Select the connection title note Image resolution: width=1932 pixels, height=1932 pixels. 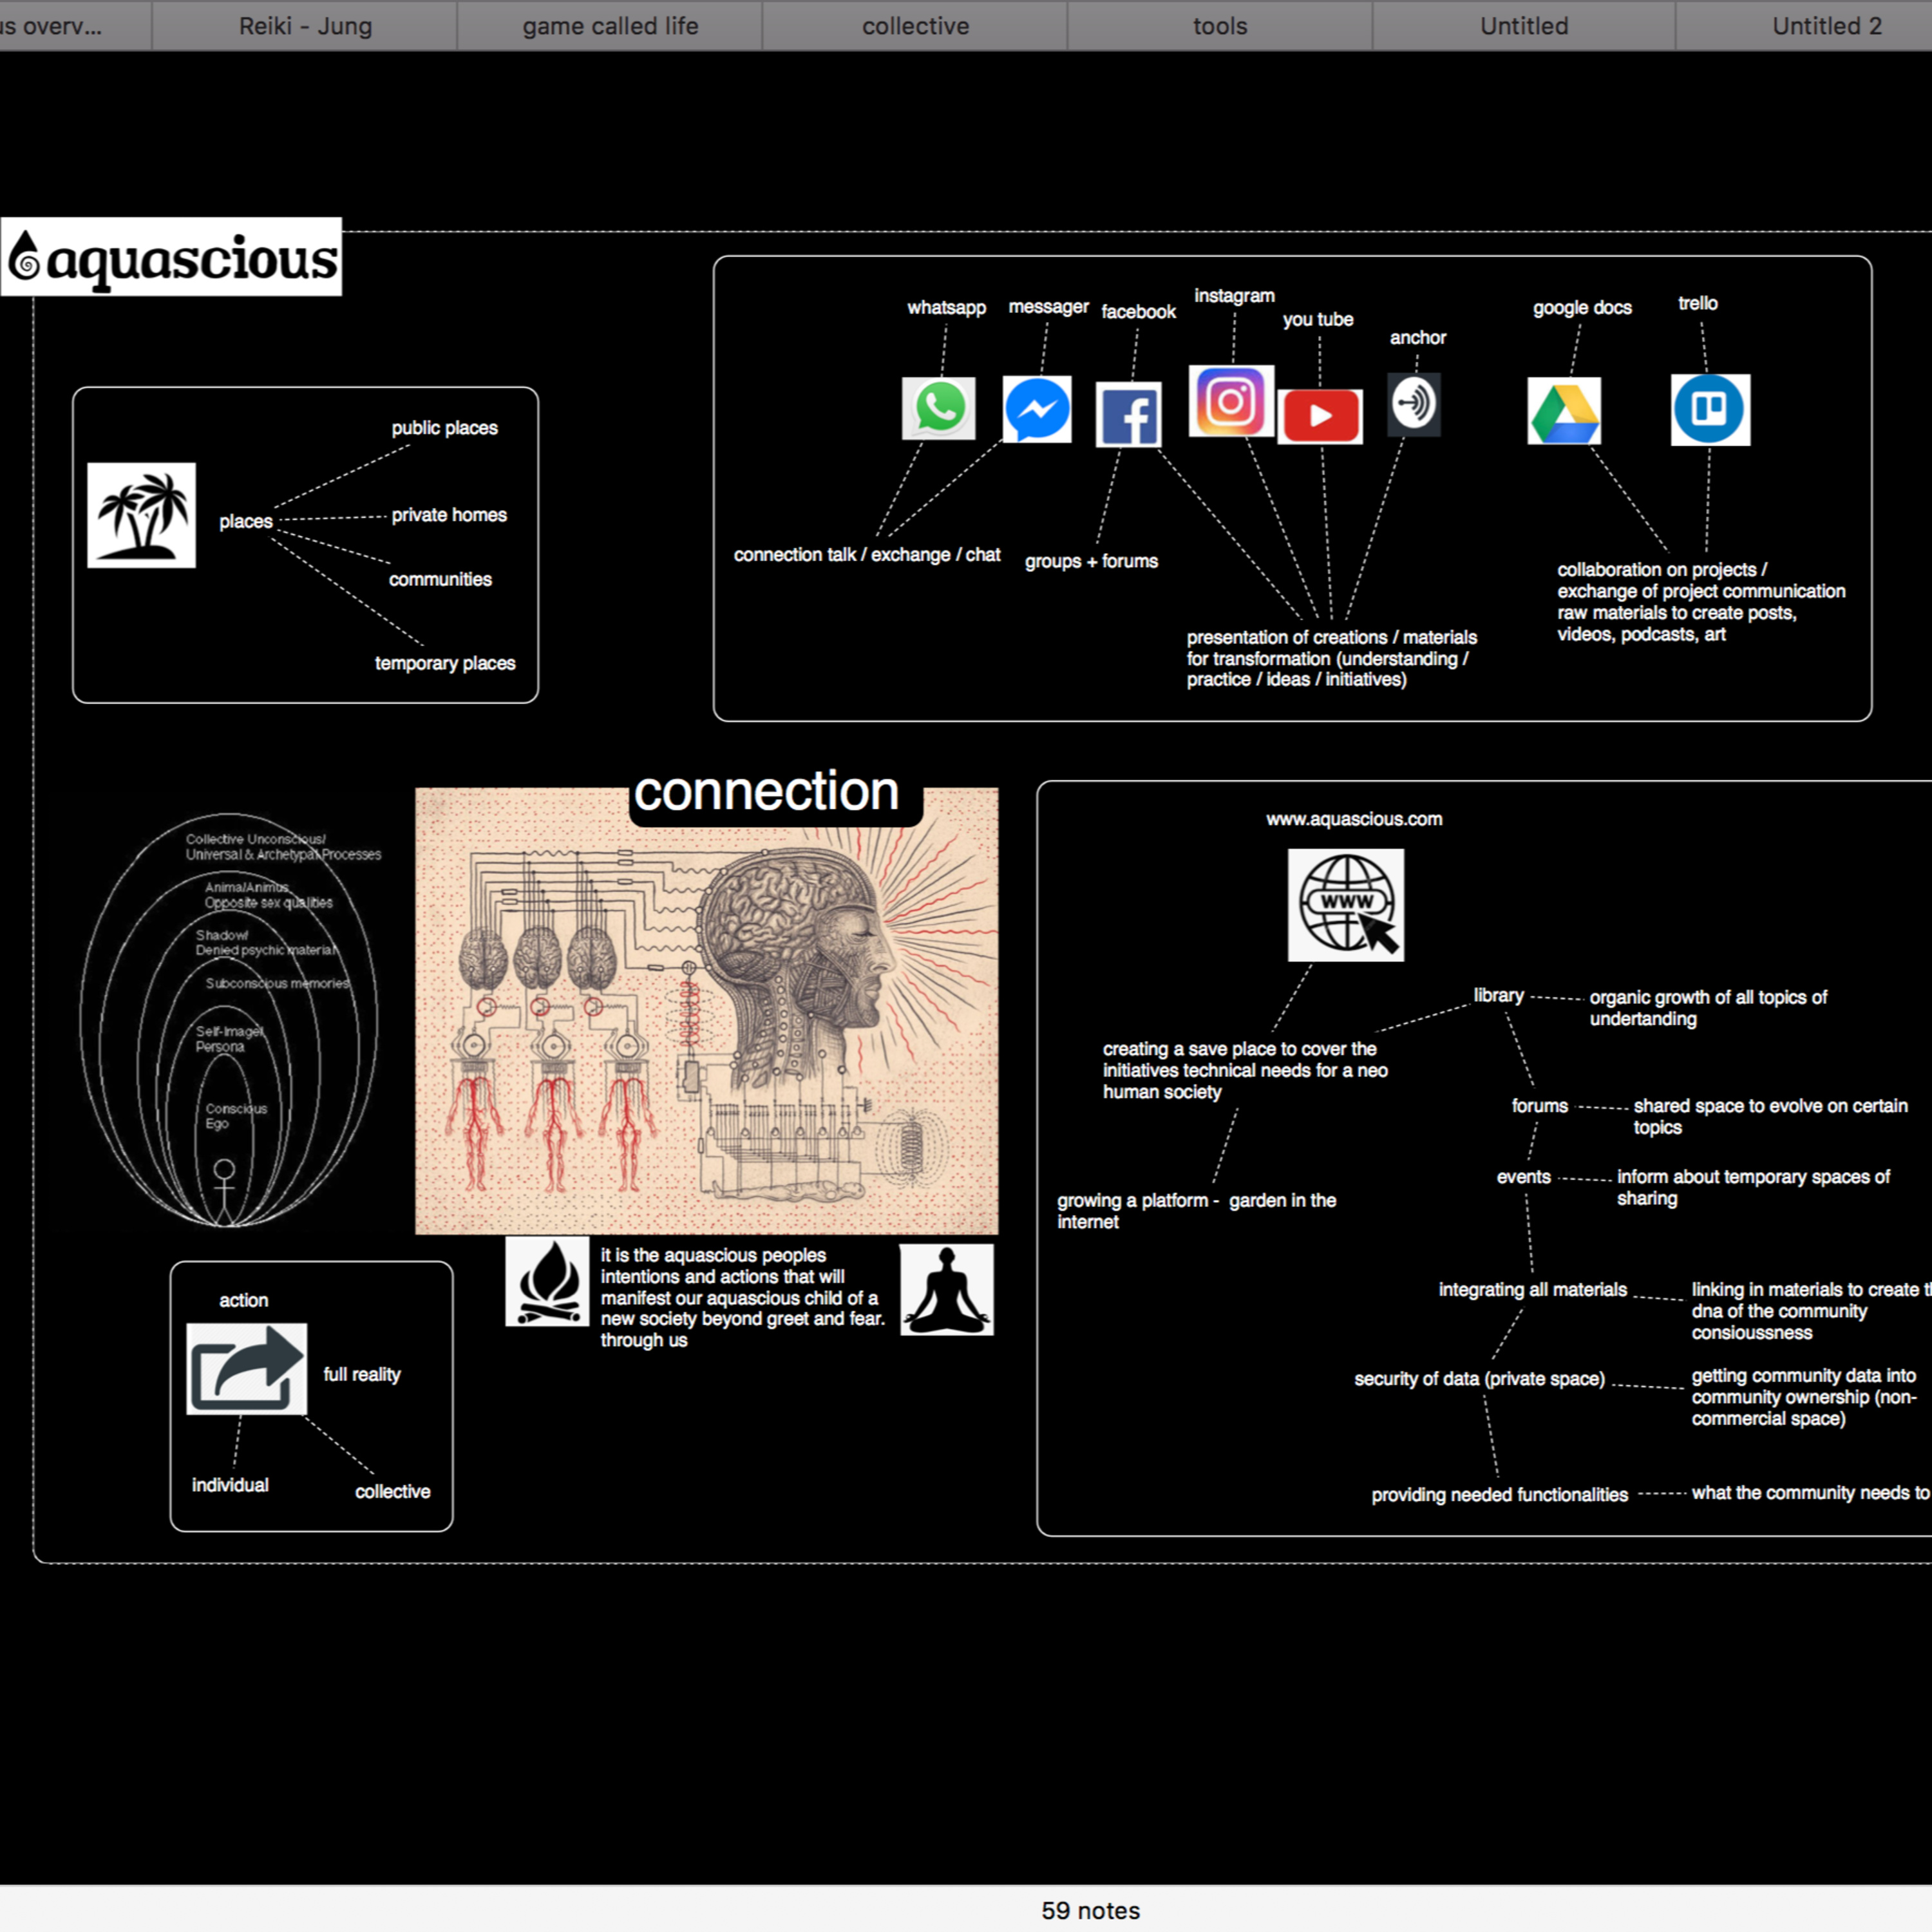click(766, 792)
